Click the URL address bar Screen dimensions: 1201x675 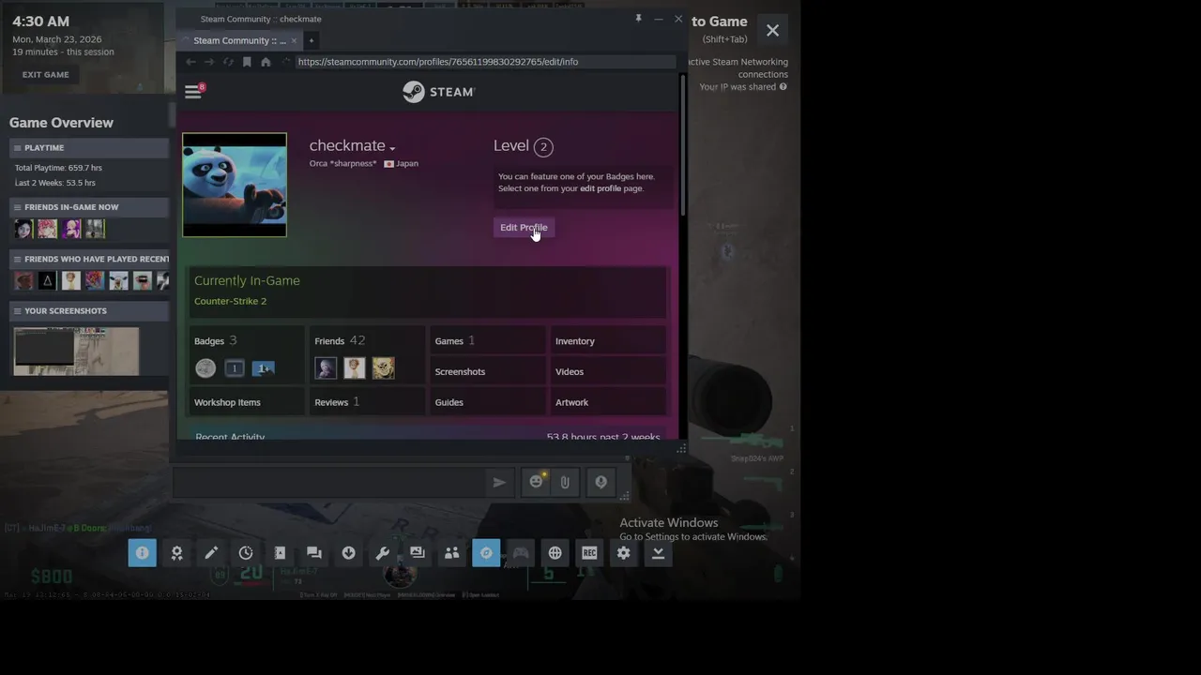pyautogui.click(x=485, y=62)
